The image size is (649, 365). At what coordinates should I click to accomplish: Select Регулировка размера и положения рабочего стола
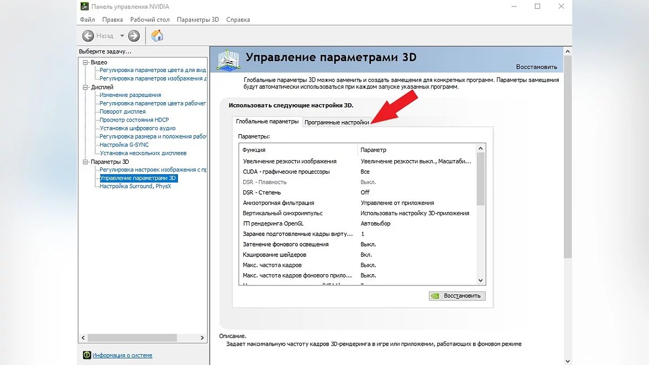click(x=153, y=136)
